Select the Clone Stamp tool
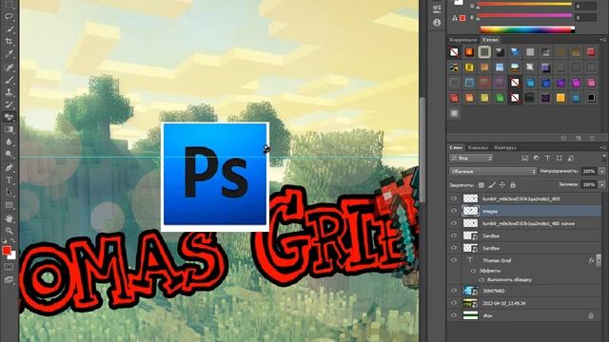Screen dimensions: 609x342 pyautogui.click(x=9, y=92)
